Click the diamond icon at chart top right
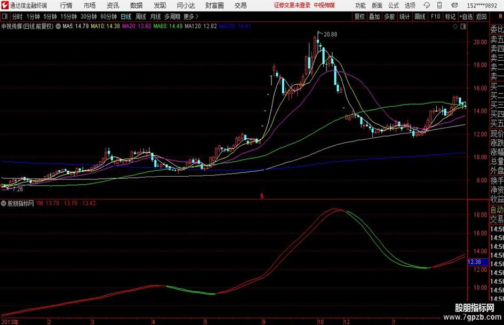The height and width of the screenshot is (325, 504). pos(455,27)
